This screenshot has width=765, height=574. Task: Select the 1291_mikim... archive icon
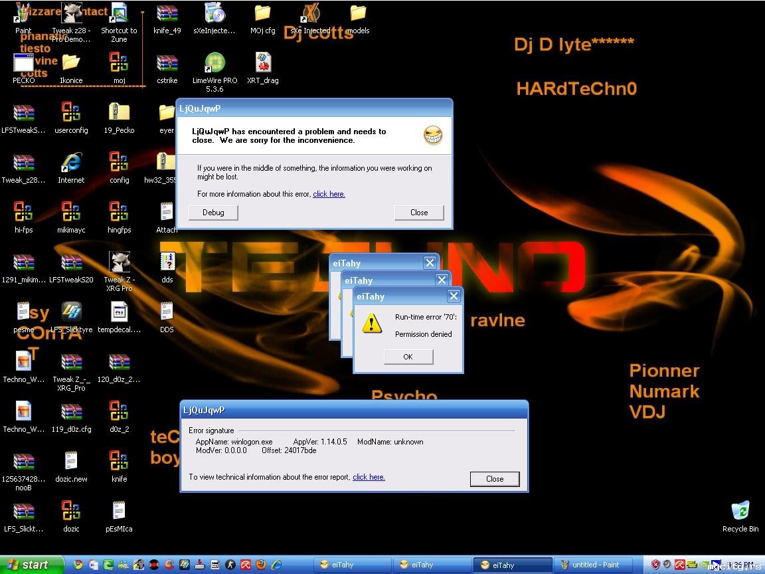click(x=23, y=268)
